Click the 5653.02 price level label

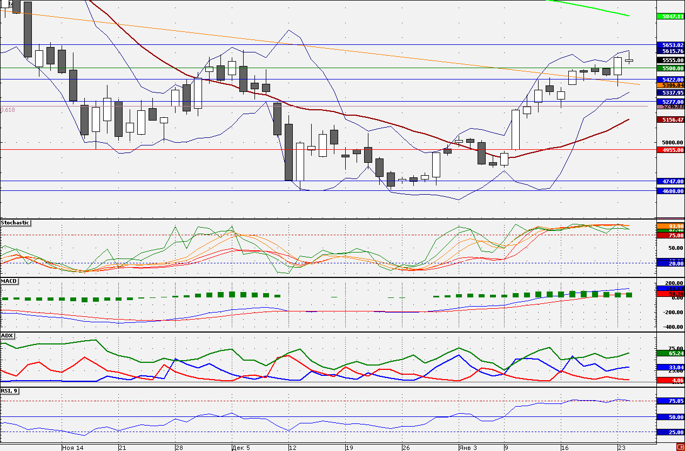tap(669, 45)
